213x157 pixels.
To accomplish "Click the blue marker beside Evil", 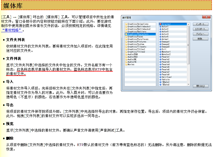I will (160, 49).
